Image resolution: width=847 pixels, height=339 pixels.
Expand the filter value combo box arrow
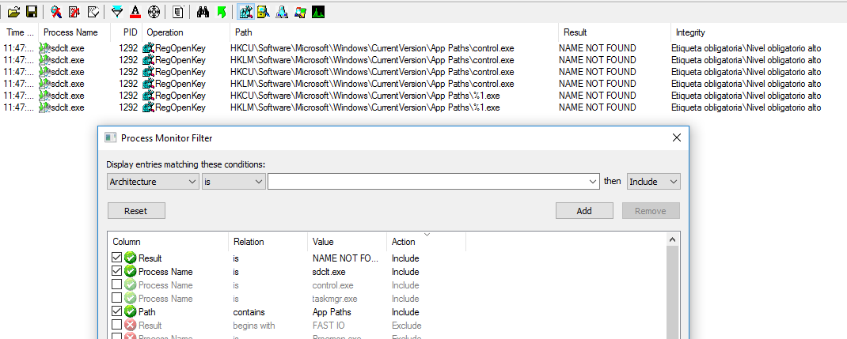point(594,182)
